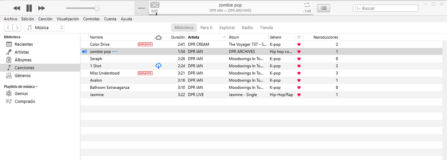This screenshot has height=160, width=447.
Task: Open the Edición menu
Action: click(x=28, y=19)
